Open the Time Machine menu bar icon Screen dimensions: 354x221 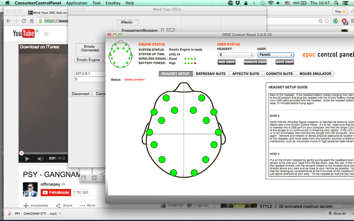point(262,3)
